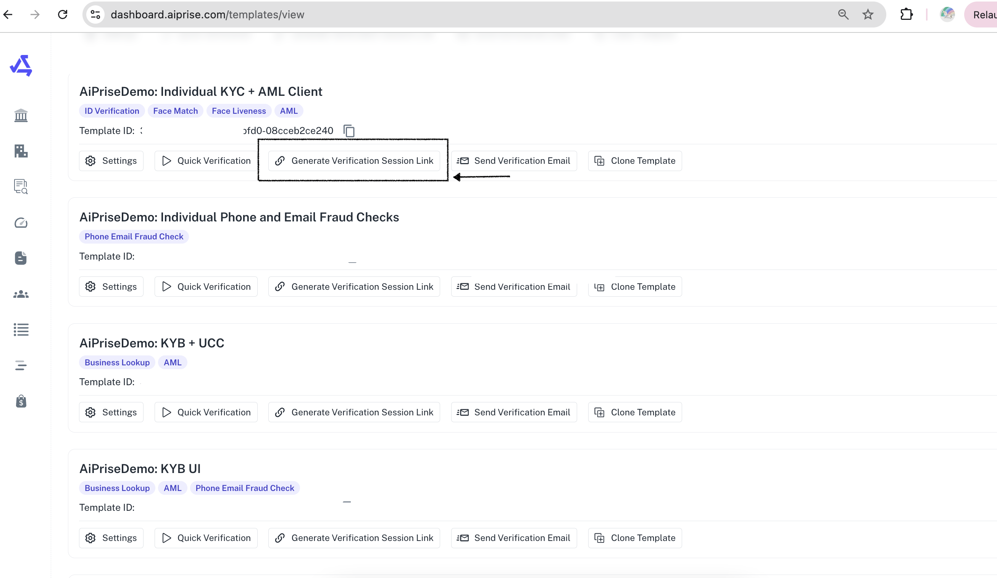This screenshot has height=578, width=997.
Task: Send Verification Email for KYB + UCC
Action: (514, 412)
